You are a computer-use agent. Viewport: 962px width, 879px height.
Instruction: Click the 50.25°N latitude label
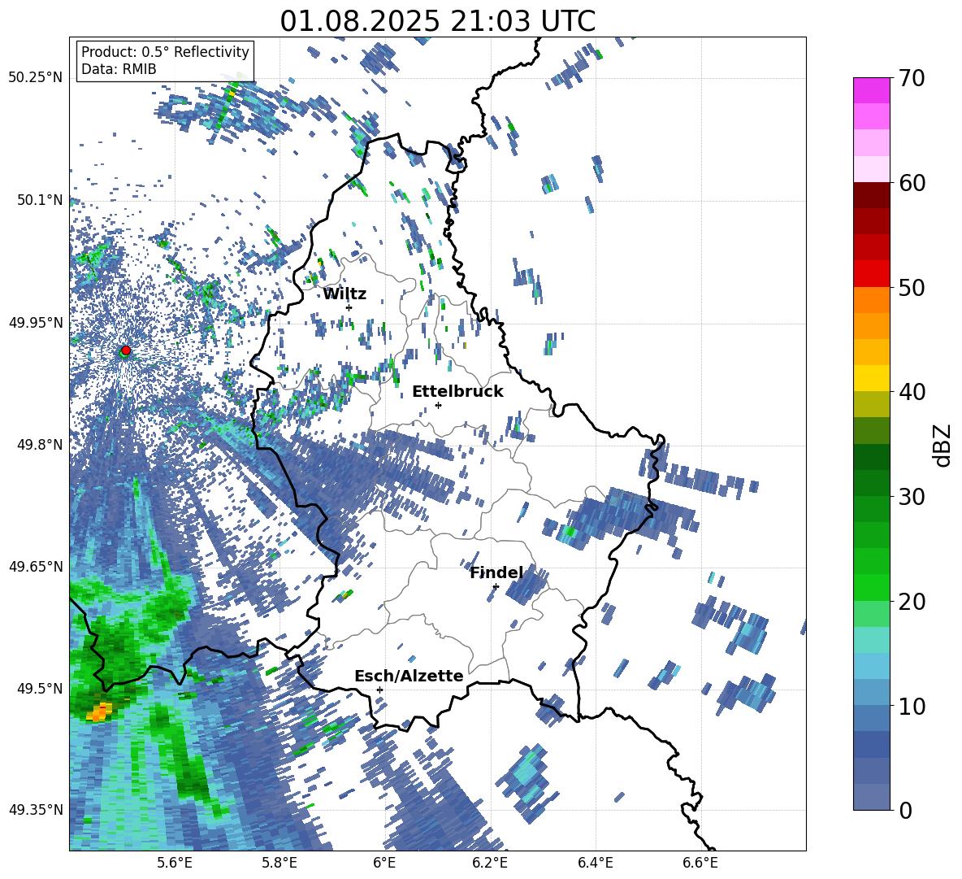pos(36,77)
